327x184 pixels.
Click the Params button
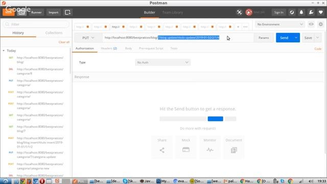(x=264, y=38)
